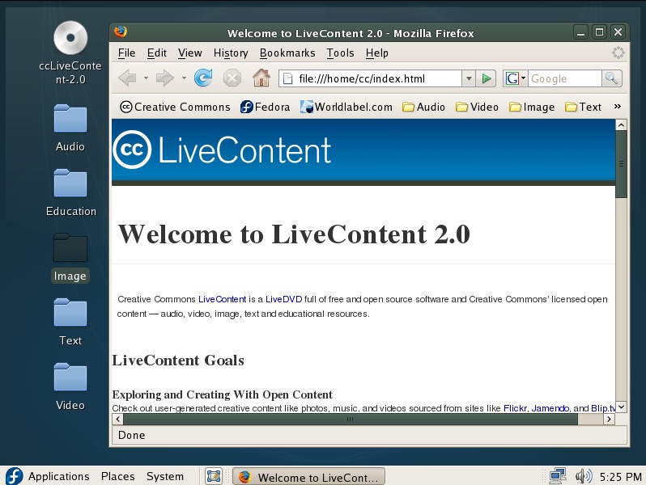Click the Reload page icon
Viewport: 646px width, 485px height.
(x=203, y=78)
